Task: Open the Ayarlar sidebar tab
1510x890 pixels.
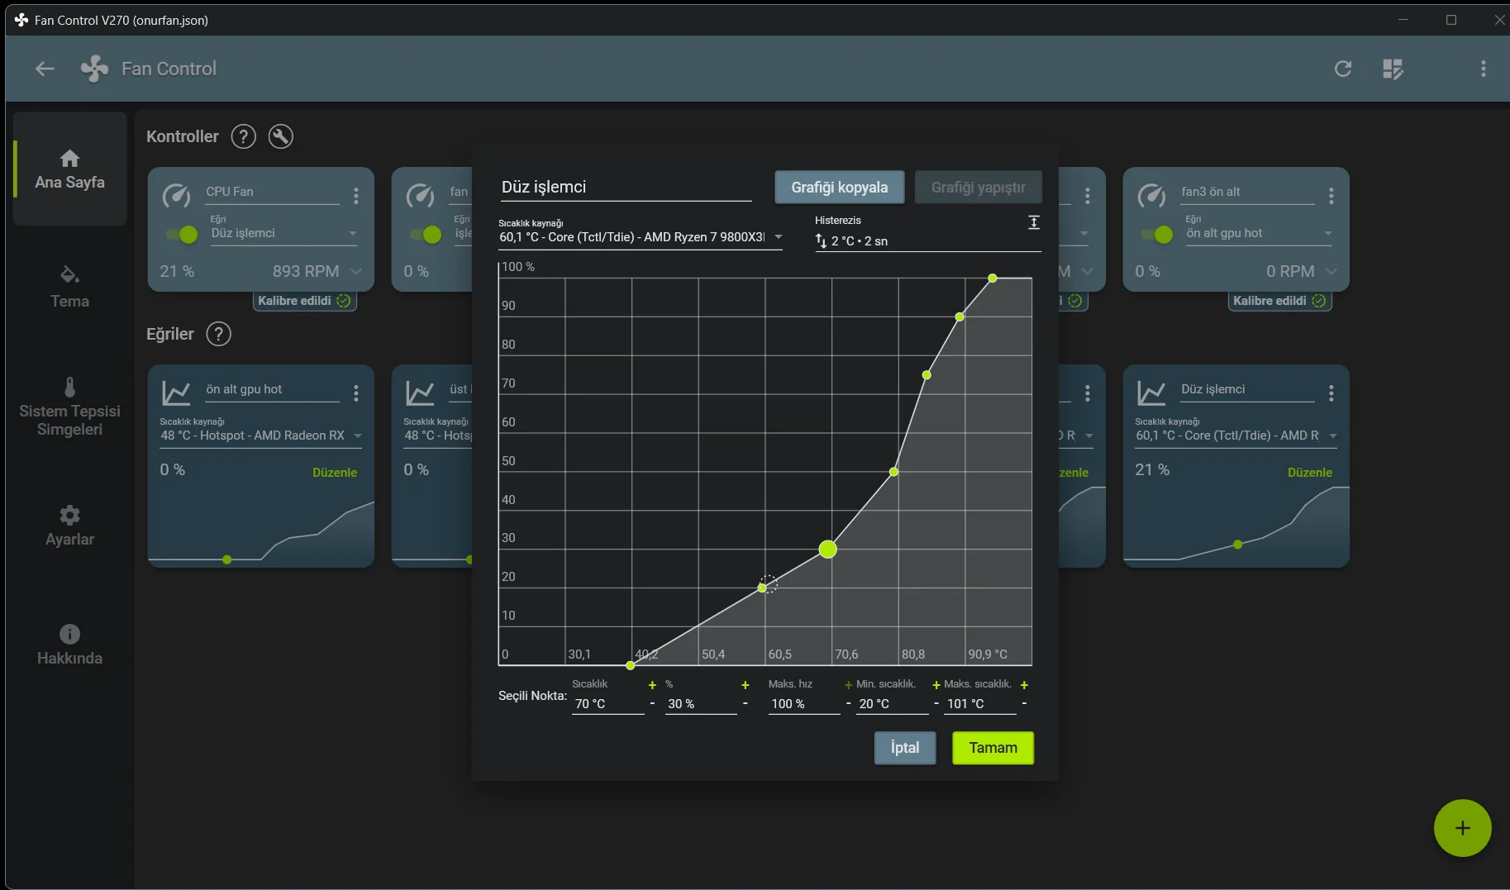Action: (x=69, y=526)
